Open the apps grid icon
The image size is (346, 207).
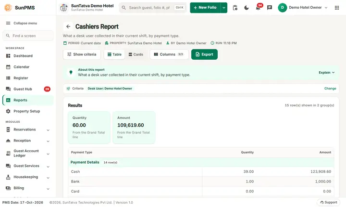click(x=337, y=8)
